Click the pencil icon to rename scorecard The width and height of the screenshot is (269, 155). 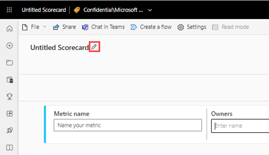tap(94, 47)
